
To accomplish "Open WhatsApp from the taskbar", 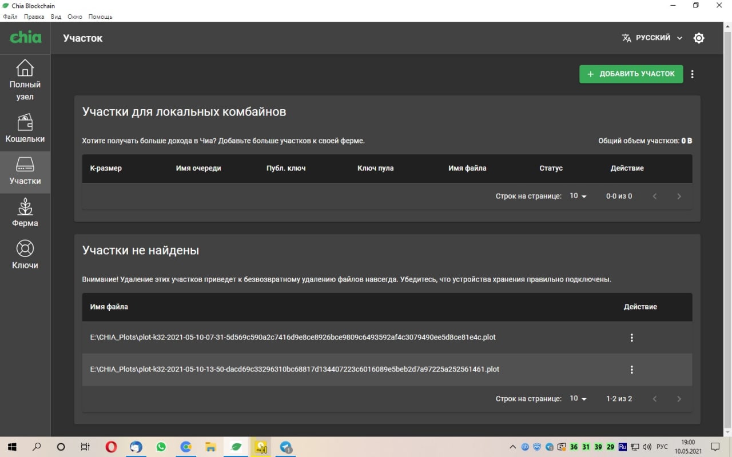I will tap(161, 447).
